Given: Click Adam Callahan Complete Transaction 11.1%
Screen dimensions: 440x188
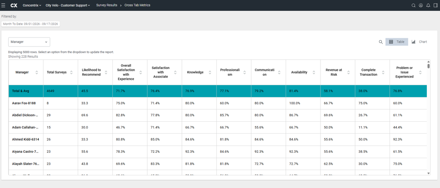Looking at the screenshot, I should pyautogui.click(x=363, y=127).
